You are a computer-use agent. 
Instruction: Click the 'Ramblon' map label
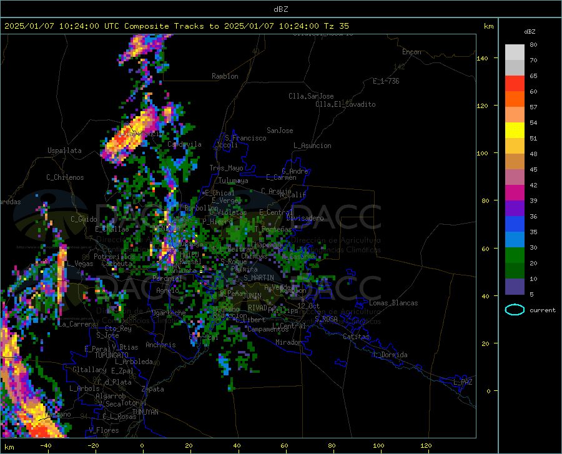coord(225,76)
